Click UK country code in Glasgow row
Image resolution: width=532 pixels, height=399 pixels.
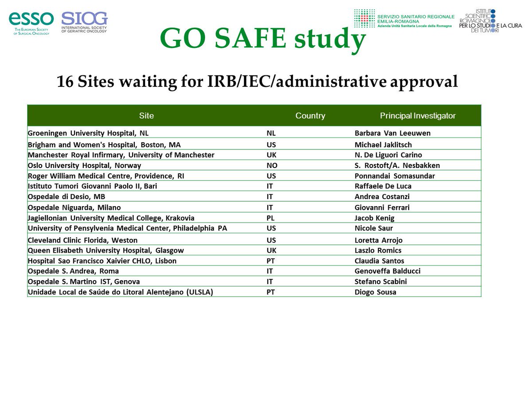(x=271, y=250)
